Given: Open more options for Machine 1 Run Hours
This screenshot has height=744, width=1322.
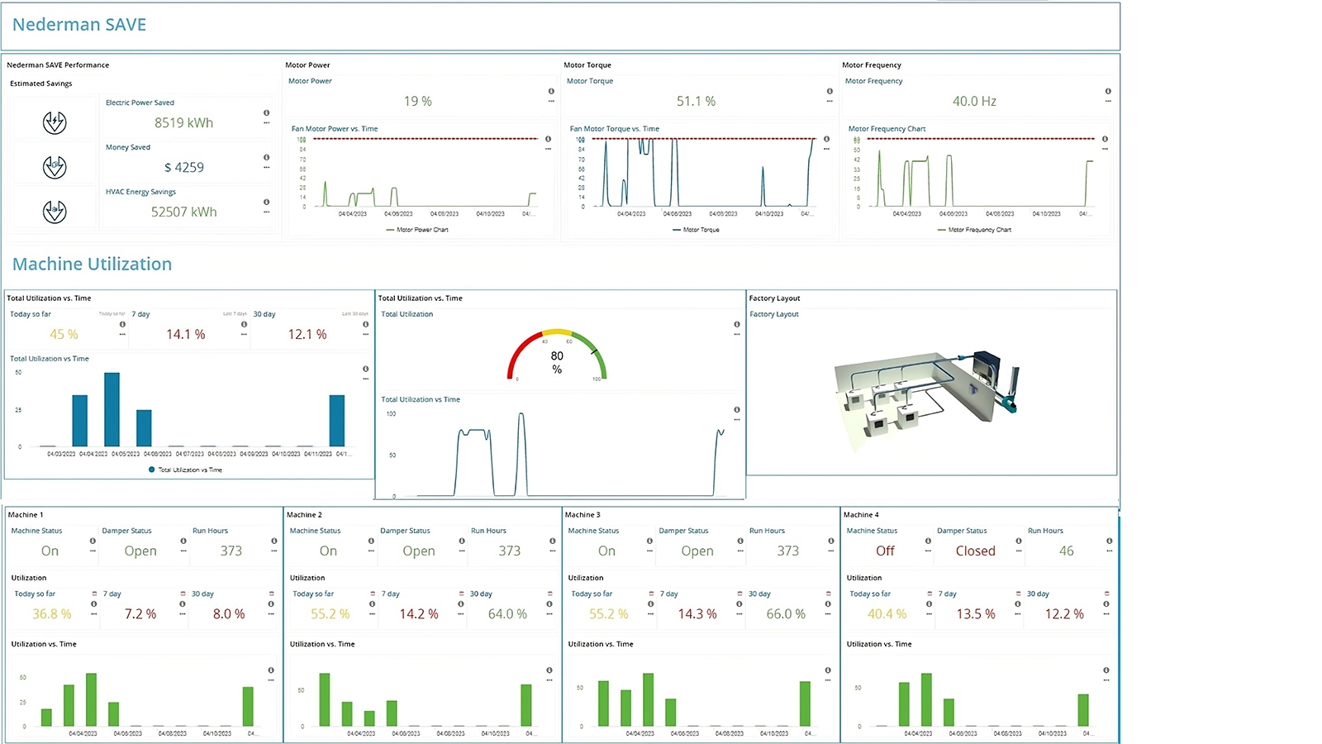Looking at the screenshot, I should [x=273, y=551].
